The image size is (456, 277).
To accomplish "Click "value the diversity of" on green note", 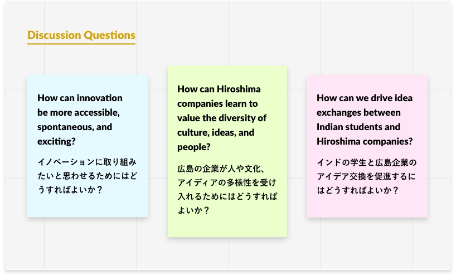I will 222,118.
